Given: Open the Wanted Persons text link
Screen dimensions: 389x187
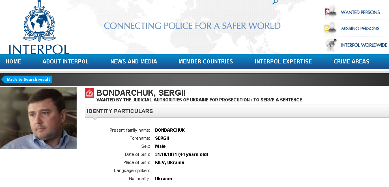Looking at the screenshot, I should (360, 13).
